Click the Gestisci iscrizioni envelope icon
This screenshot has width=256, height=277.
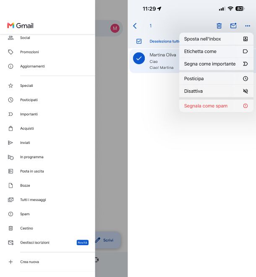point(10,243)
